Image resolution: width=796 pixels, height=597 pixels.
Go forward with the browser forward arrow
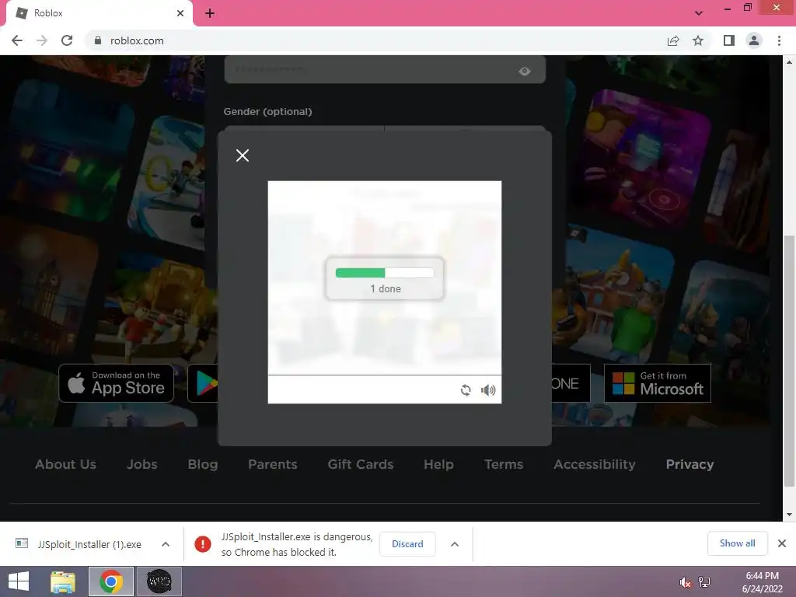[x=42, y=40]
